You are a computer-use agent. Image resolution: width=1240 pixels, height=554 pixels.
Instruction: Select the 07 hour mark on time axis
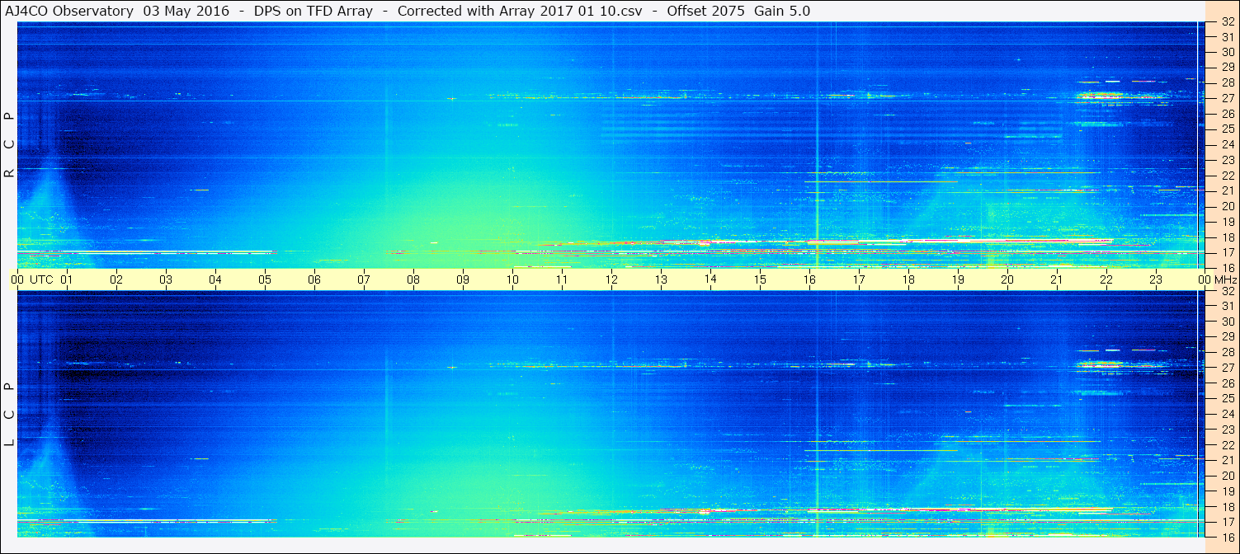coord(364,279)
